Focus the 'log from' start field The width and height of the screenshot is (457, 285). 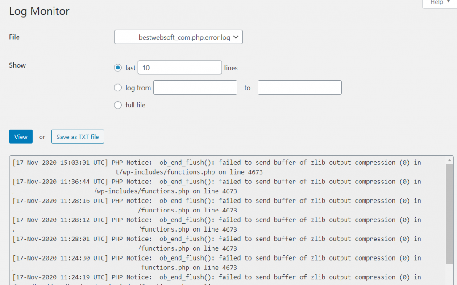click(x=195, y=87)
